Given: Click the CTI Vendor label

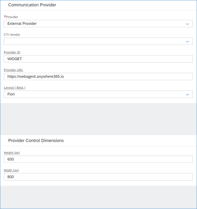Looking at the screenshot, I should 12,35.
